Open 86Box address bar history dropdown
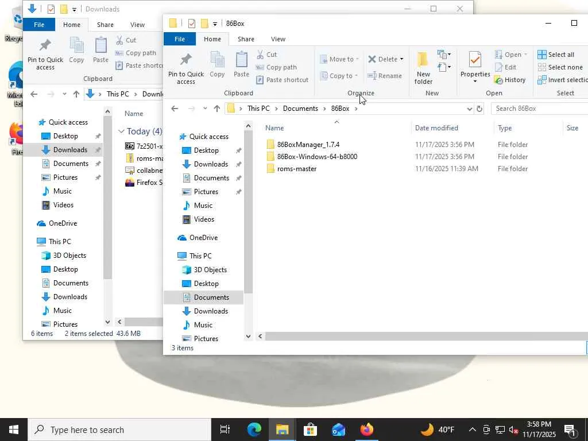Screen dimensions: 588x441 point(469,109)
